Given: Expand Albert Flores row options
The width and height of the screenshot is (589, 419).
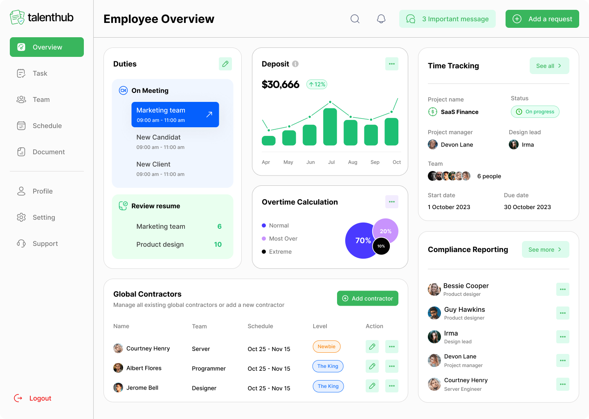Looking at the screenshot, I should click(392, 366).
